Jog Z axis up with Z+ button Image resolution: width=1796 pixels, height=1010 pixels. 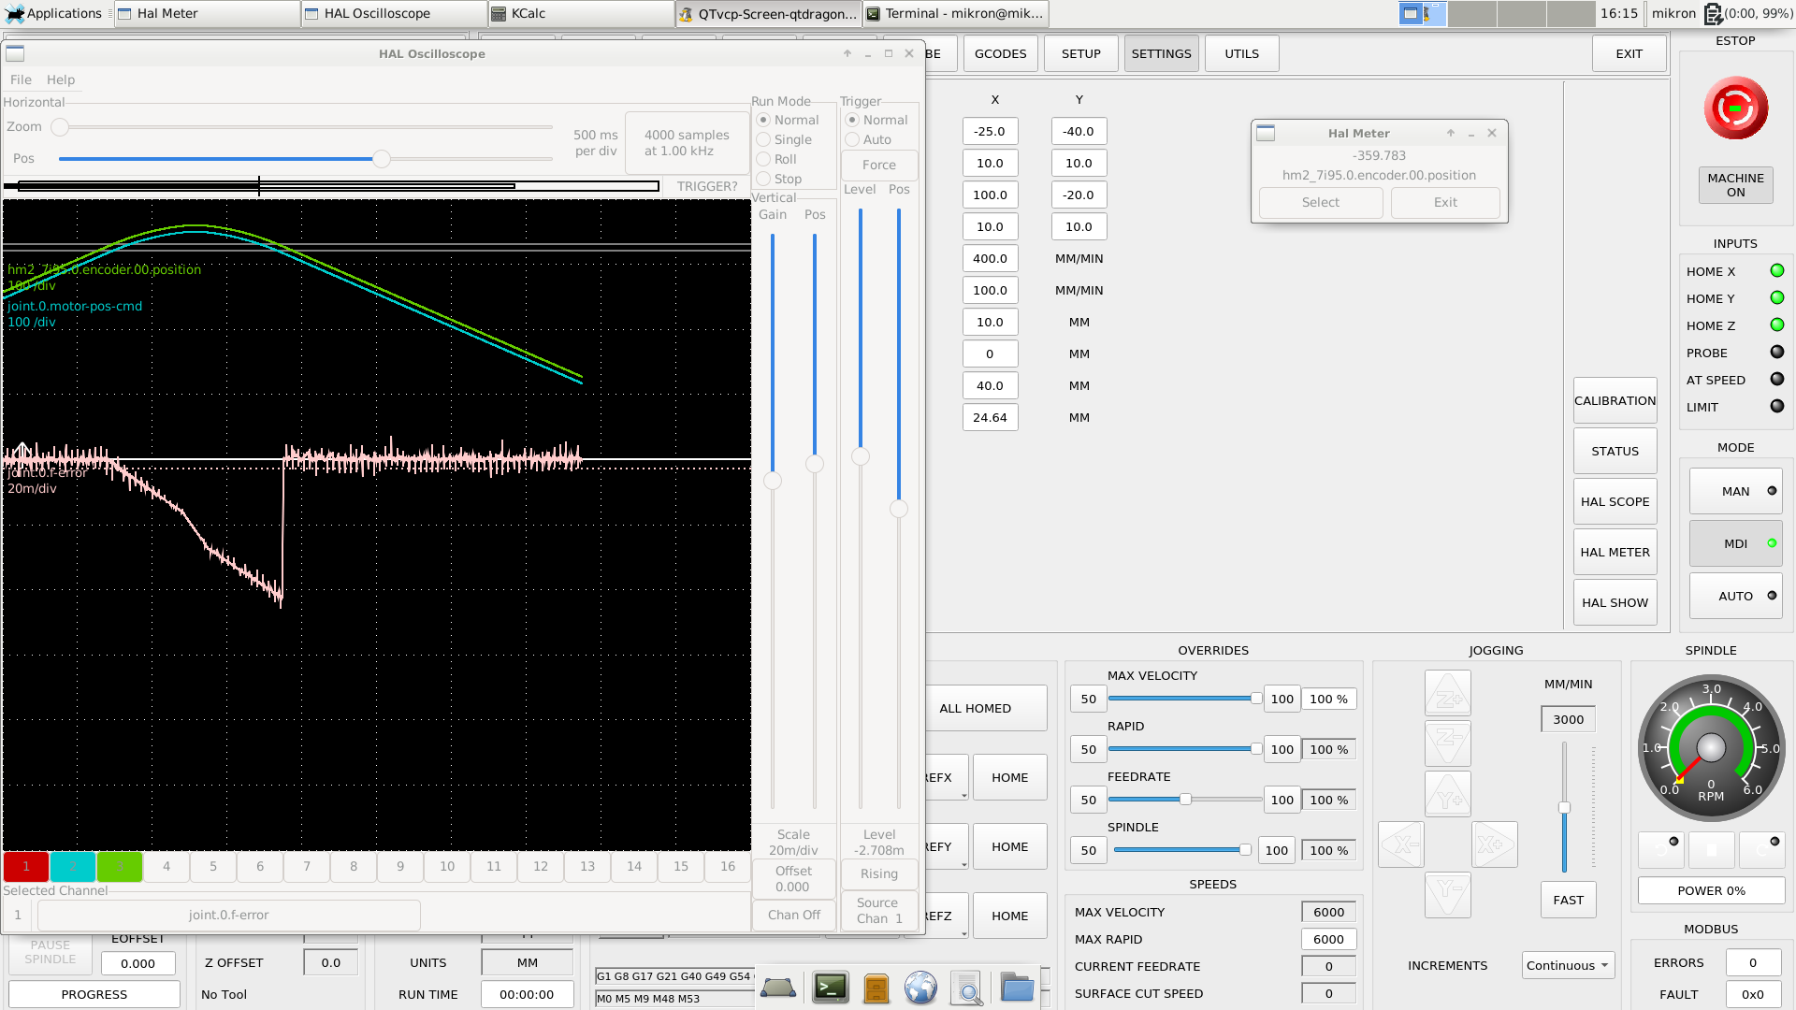point(1448,694)
